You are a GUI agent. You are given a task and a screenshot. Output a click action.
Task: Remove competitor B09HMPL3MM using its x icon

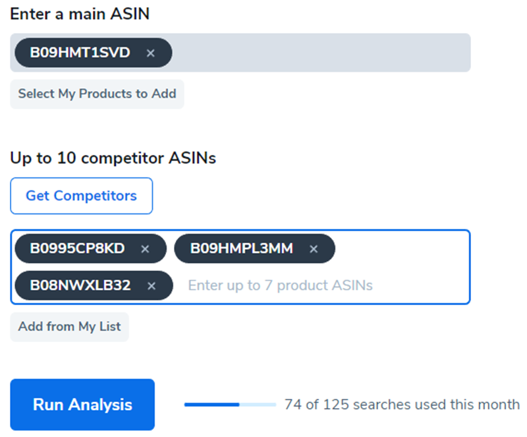click(314, 249)
